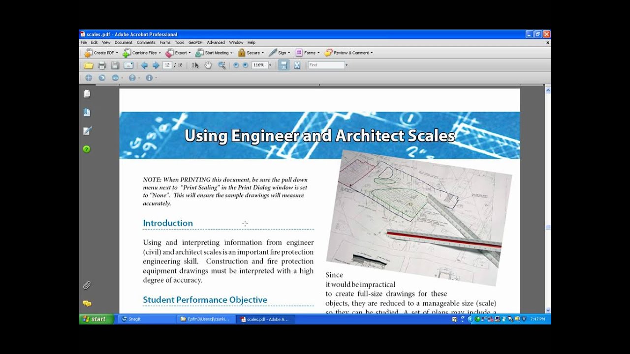Select the Marquee Zoom tool

pyautogui.click(x=222, y=65)
